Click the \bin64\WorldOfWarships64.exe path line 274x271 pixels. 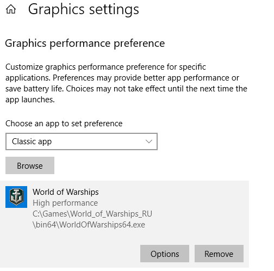point(89,225)
